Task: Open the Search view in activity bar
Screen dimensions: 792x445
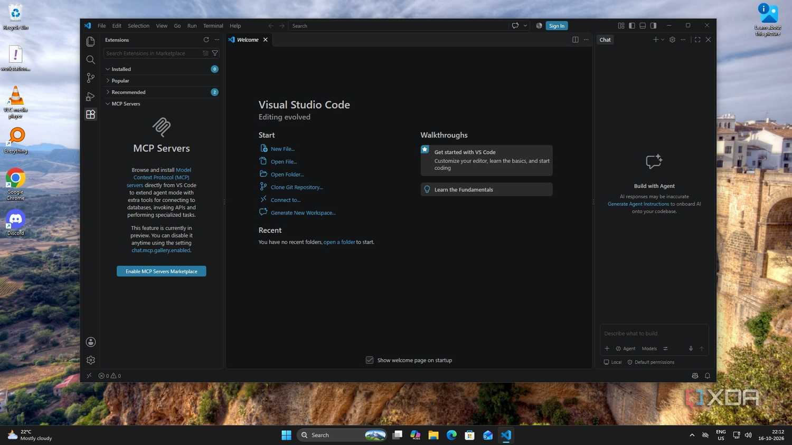Action: coord(91,60)
